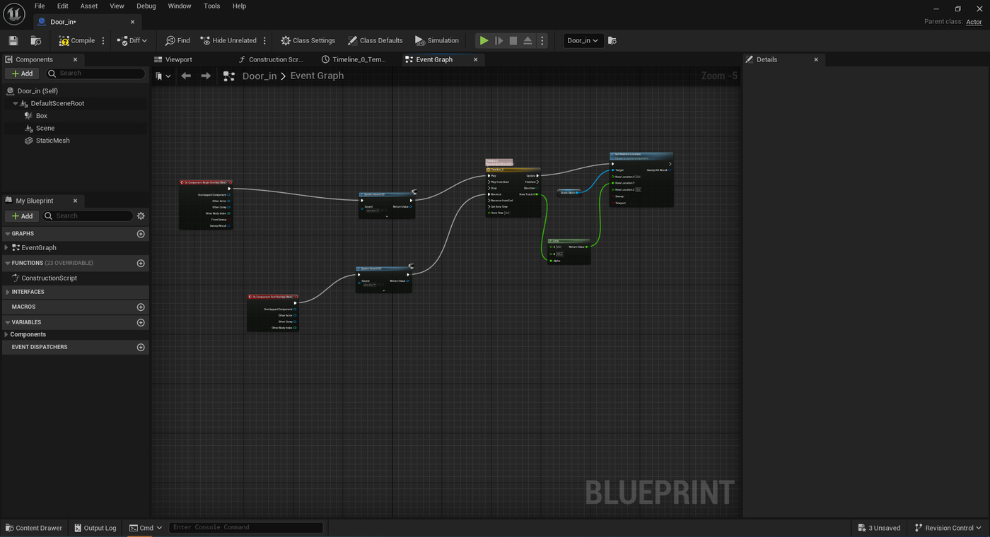
Task: Click the Class Settings button
Action: (308, 40)
